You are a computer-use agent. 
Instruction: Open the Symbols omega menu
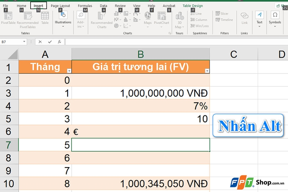tap(275, 19)
